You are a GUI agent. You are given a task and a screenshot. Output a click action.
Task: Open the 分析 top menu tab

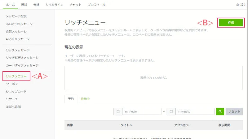coord(36,5)
